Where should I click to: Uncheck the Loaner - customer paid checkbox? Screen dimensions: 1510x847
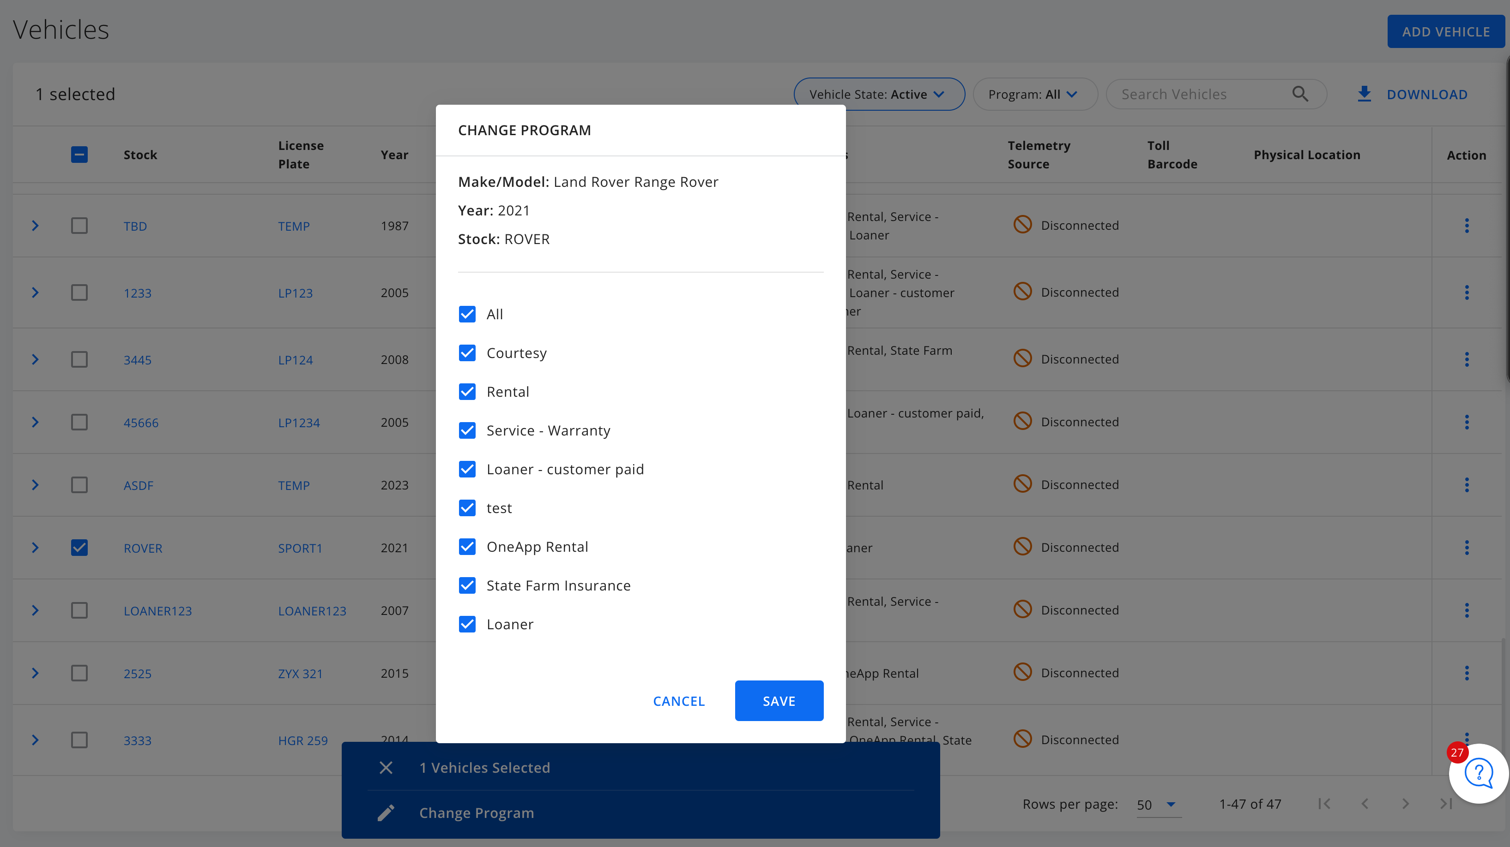467,469
